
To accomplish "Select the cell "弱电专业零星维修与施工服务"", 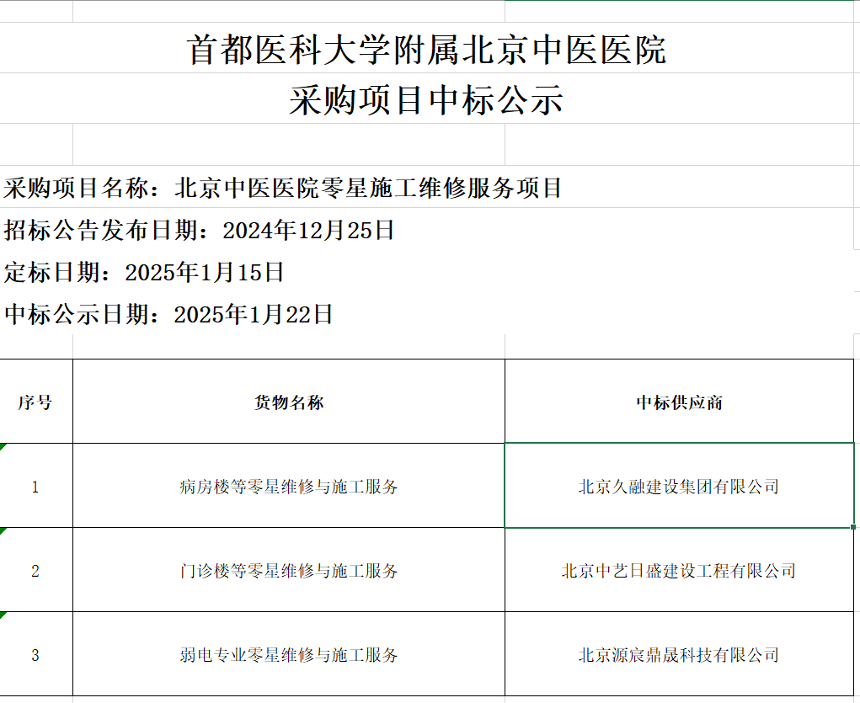I will 289,654.
